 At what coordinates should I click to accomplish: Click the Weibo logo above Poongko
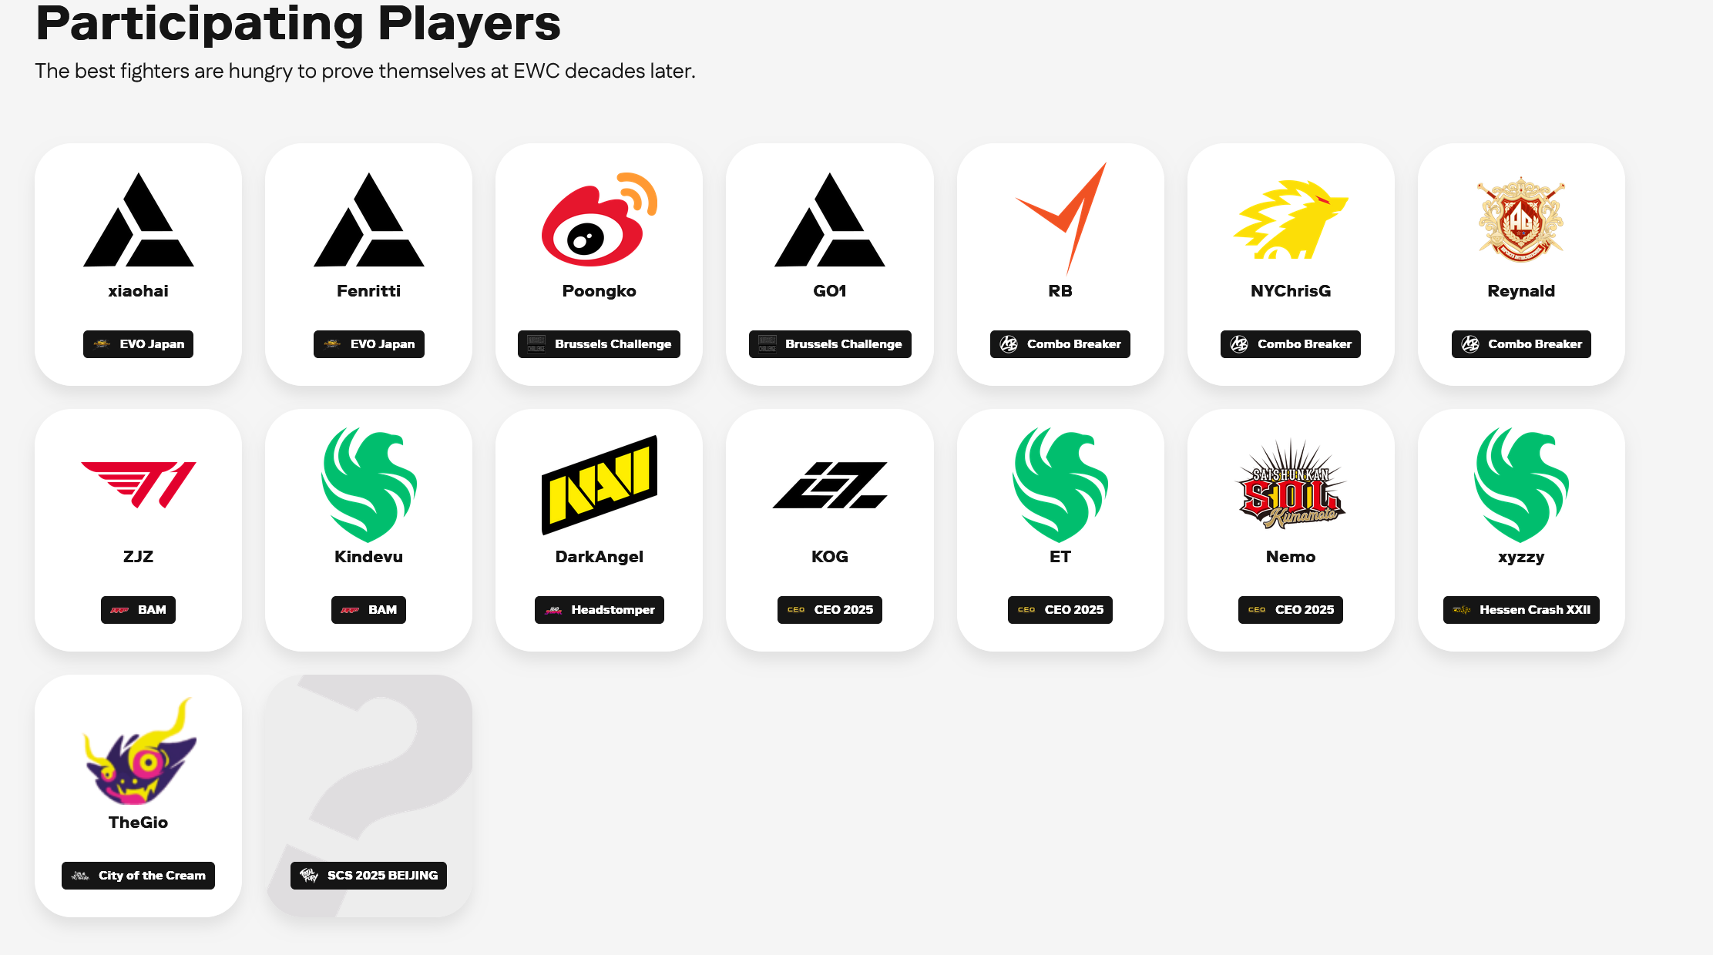pos(600,219)
